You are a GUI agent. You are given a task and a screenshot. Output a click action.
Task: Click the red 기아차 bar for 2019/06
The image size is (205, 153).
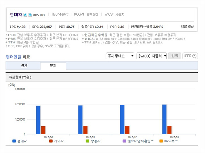click(43, 130)
